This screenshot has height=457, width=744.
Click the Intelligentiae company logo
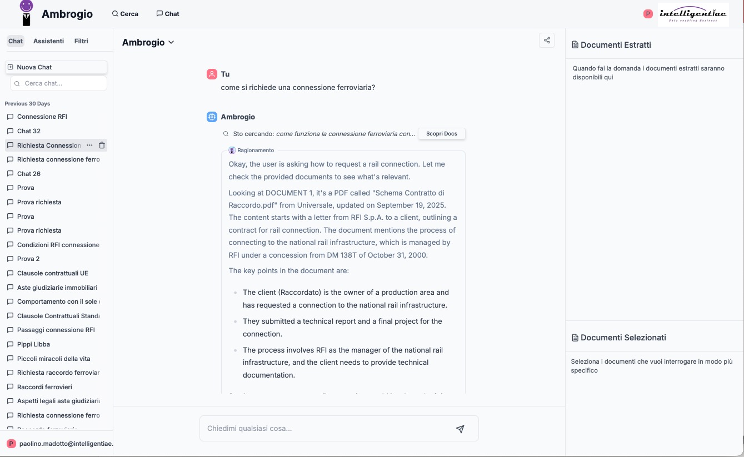click(x=693, y=14)
